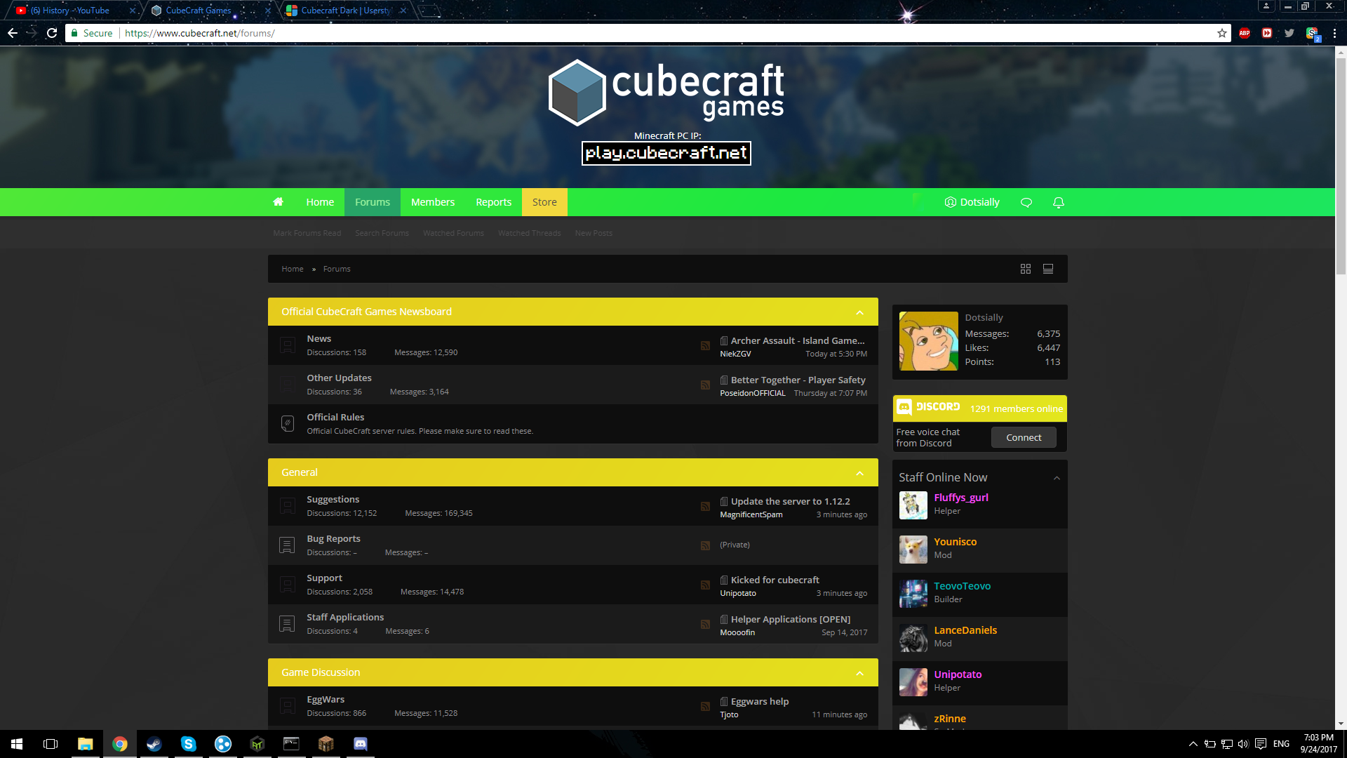Click RSS feed icon for Staff Applications
The width and height of the screenshot is (1347, 758).
click(705, 624)
